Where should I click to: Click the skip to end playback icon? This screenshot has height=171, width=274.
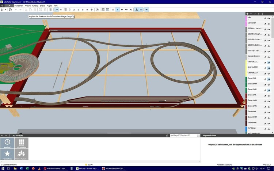(131, 9)
